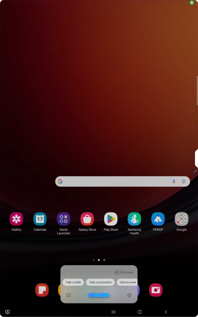Tap the blue Bixby listening bar
198x317 pixels.
pyautogui.click(x=99, y=295)
